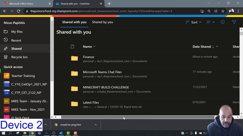Screen dimensions: 243x136
Task: Open the details pane info icon
Action: point(222,22)
